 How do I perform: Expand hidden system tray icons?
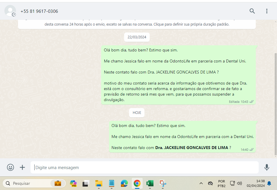(201, 184)
